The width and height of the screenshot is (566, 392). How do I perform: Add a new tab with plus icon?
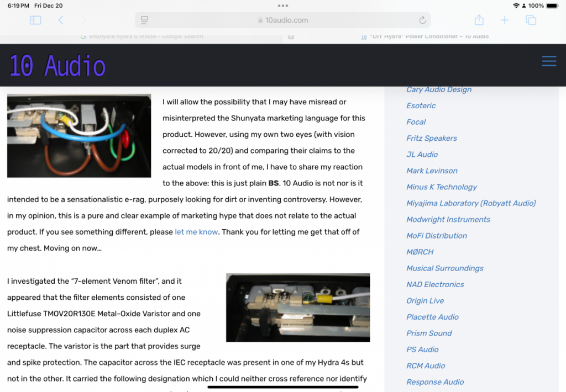click(x=505, y=20)
